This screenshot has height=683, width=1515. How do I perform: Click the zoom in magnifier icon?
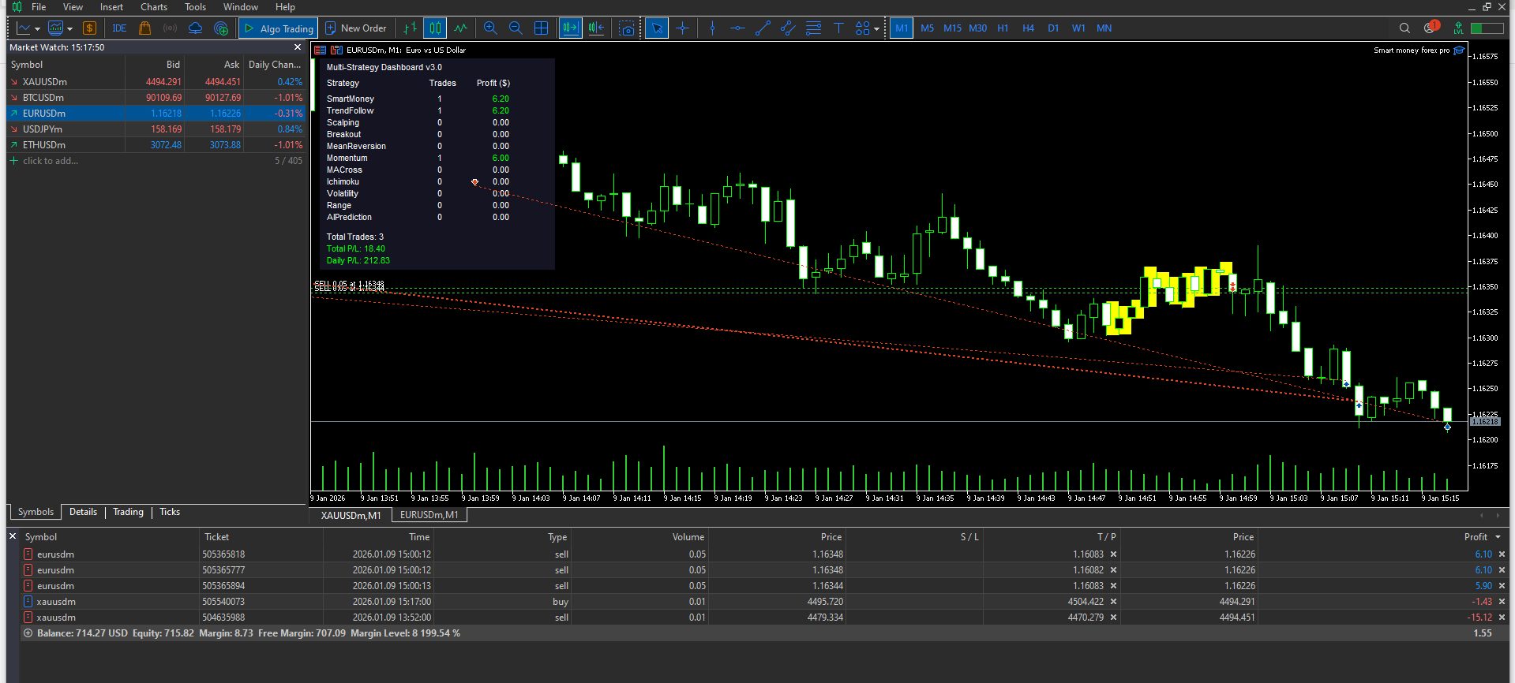coord(490,28)
